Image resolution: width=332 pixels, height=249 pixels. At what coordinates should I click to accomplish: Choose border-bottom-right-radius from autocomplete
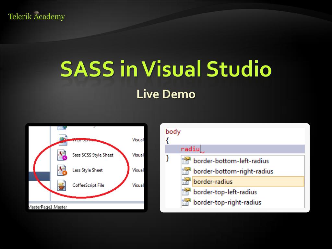pyautogui.click(x=233, y=171)
